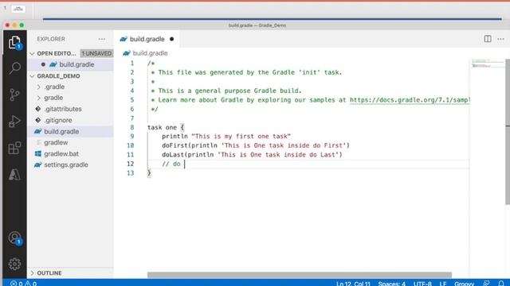The width and height of the screenshot is (510, 286).
Task: Click the doFirst println code line
Action: click(256, 145)
